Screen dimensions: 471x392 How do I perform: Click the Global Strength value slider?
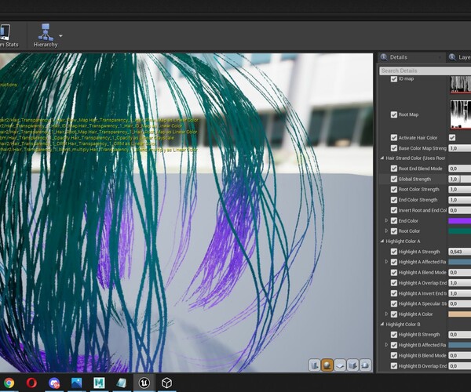[459, 179]
